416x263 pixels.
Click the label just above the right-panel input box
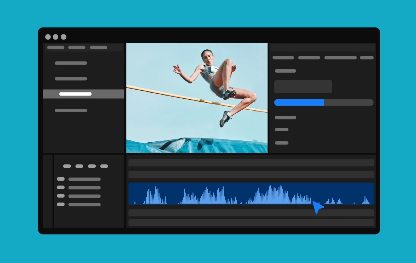(x=286, y=71)
